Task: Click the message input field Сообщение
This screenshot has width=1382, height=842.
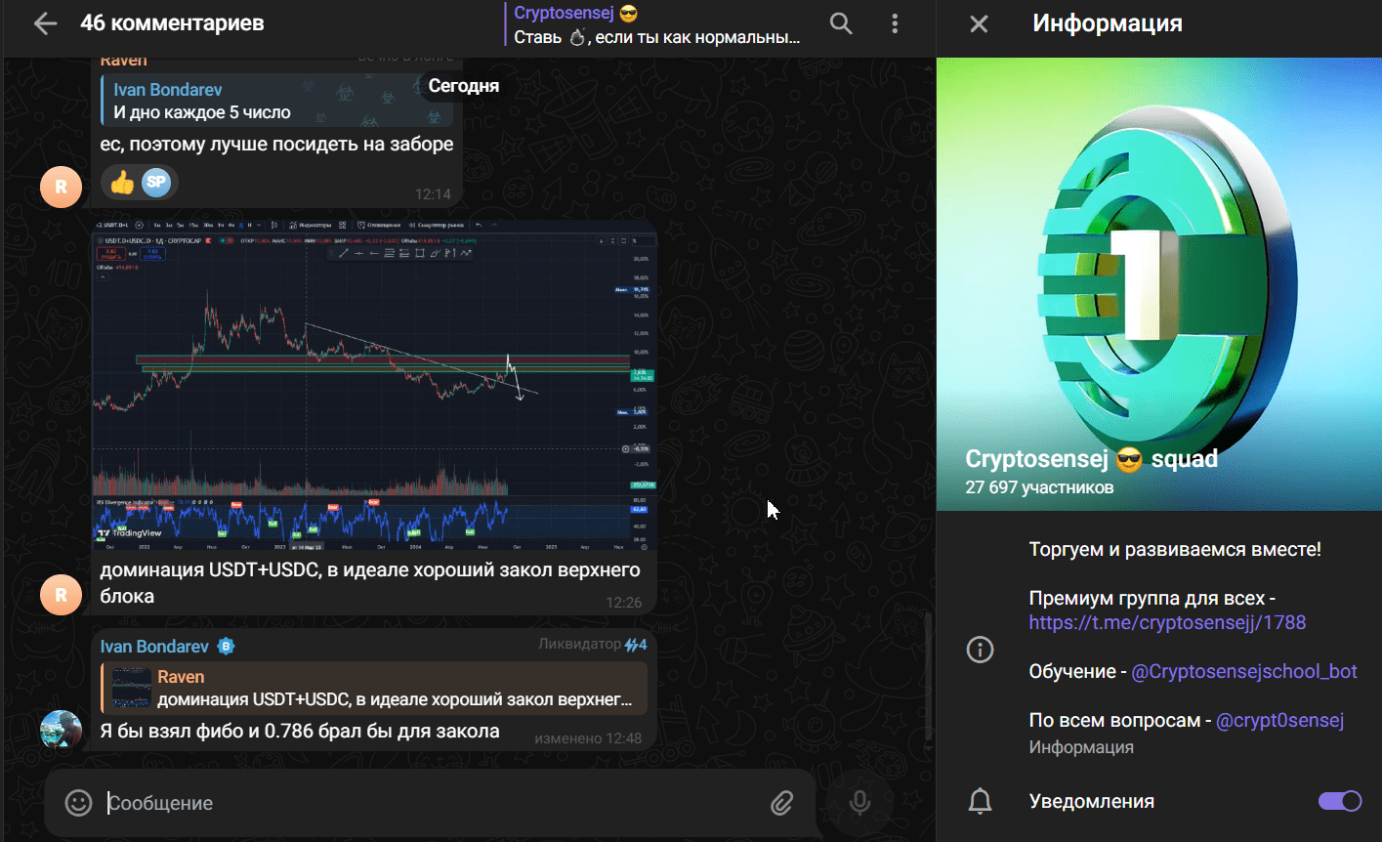Action: pyautogui.click(x=430, y=803)
